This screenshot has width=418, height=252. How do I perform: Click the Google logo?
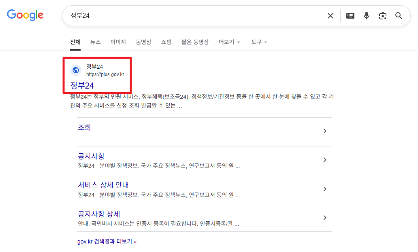click(25, 15)
